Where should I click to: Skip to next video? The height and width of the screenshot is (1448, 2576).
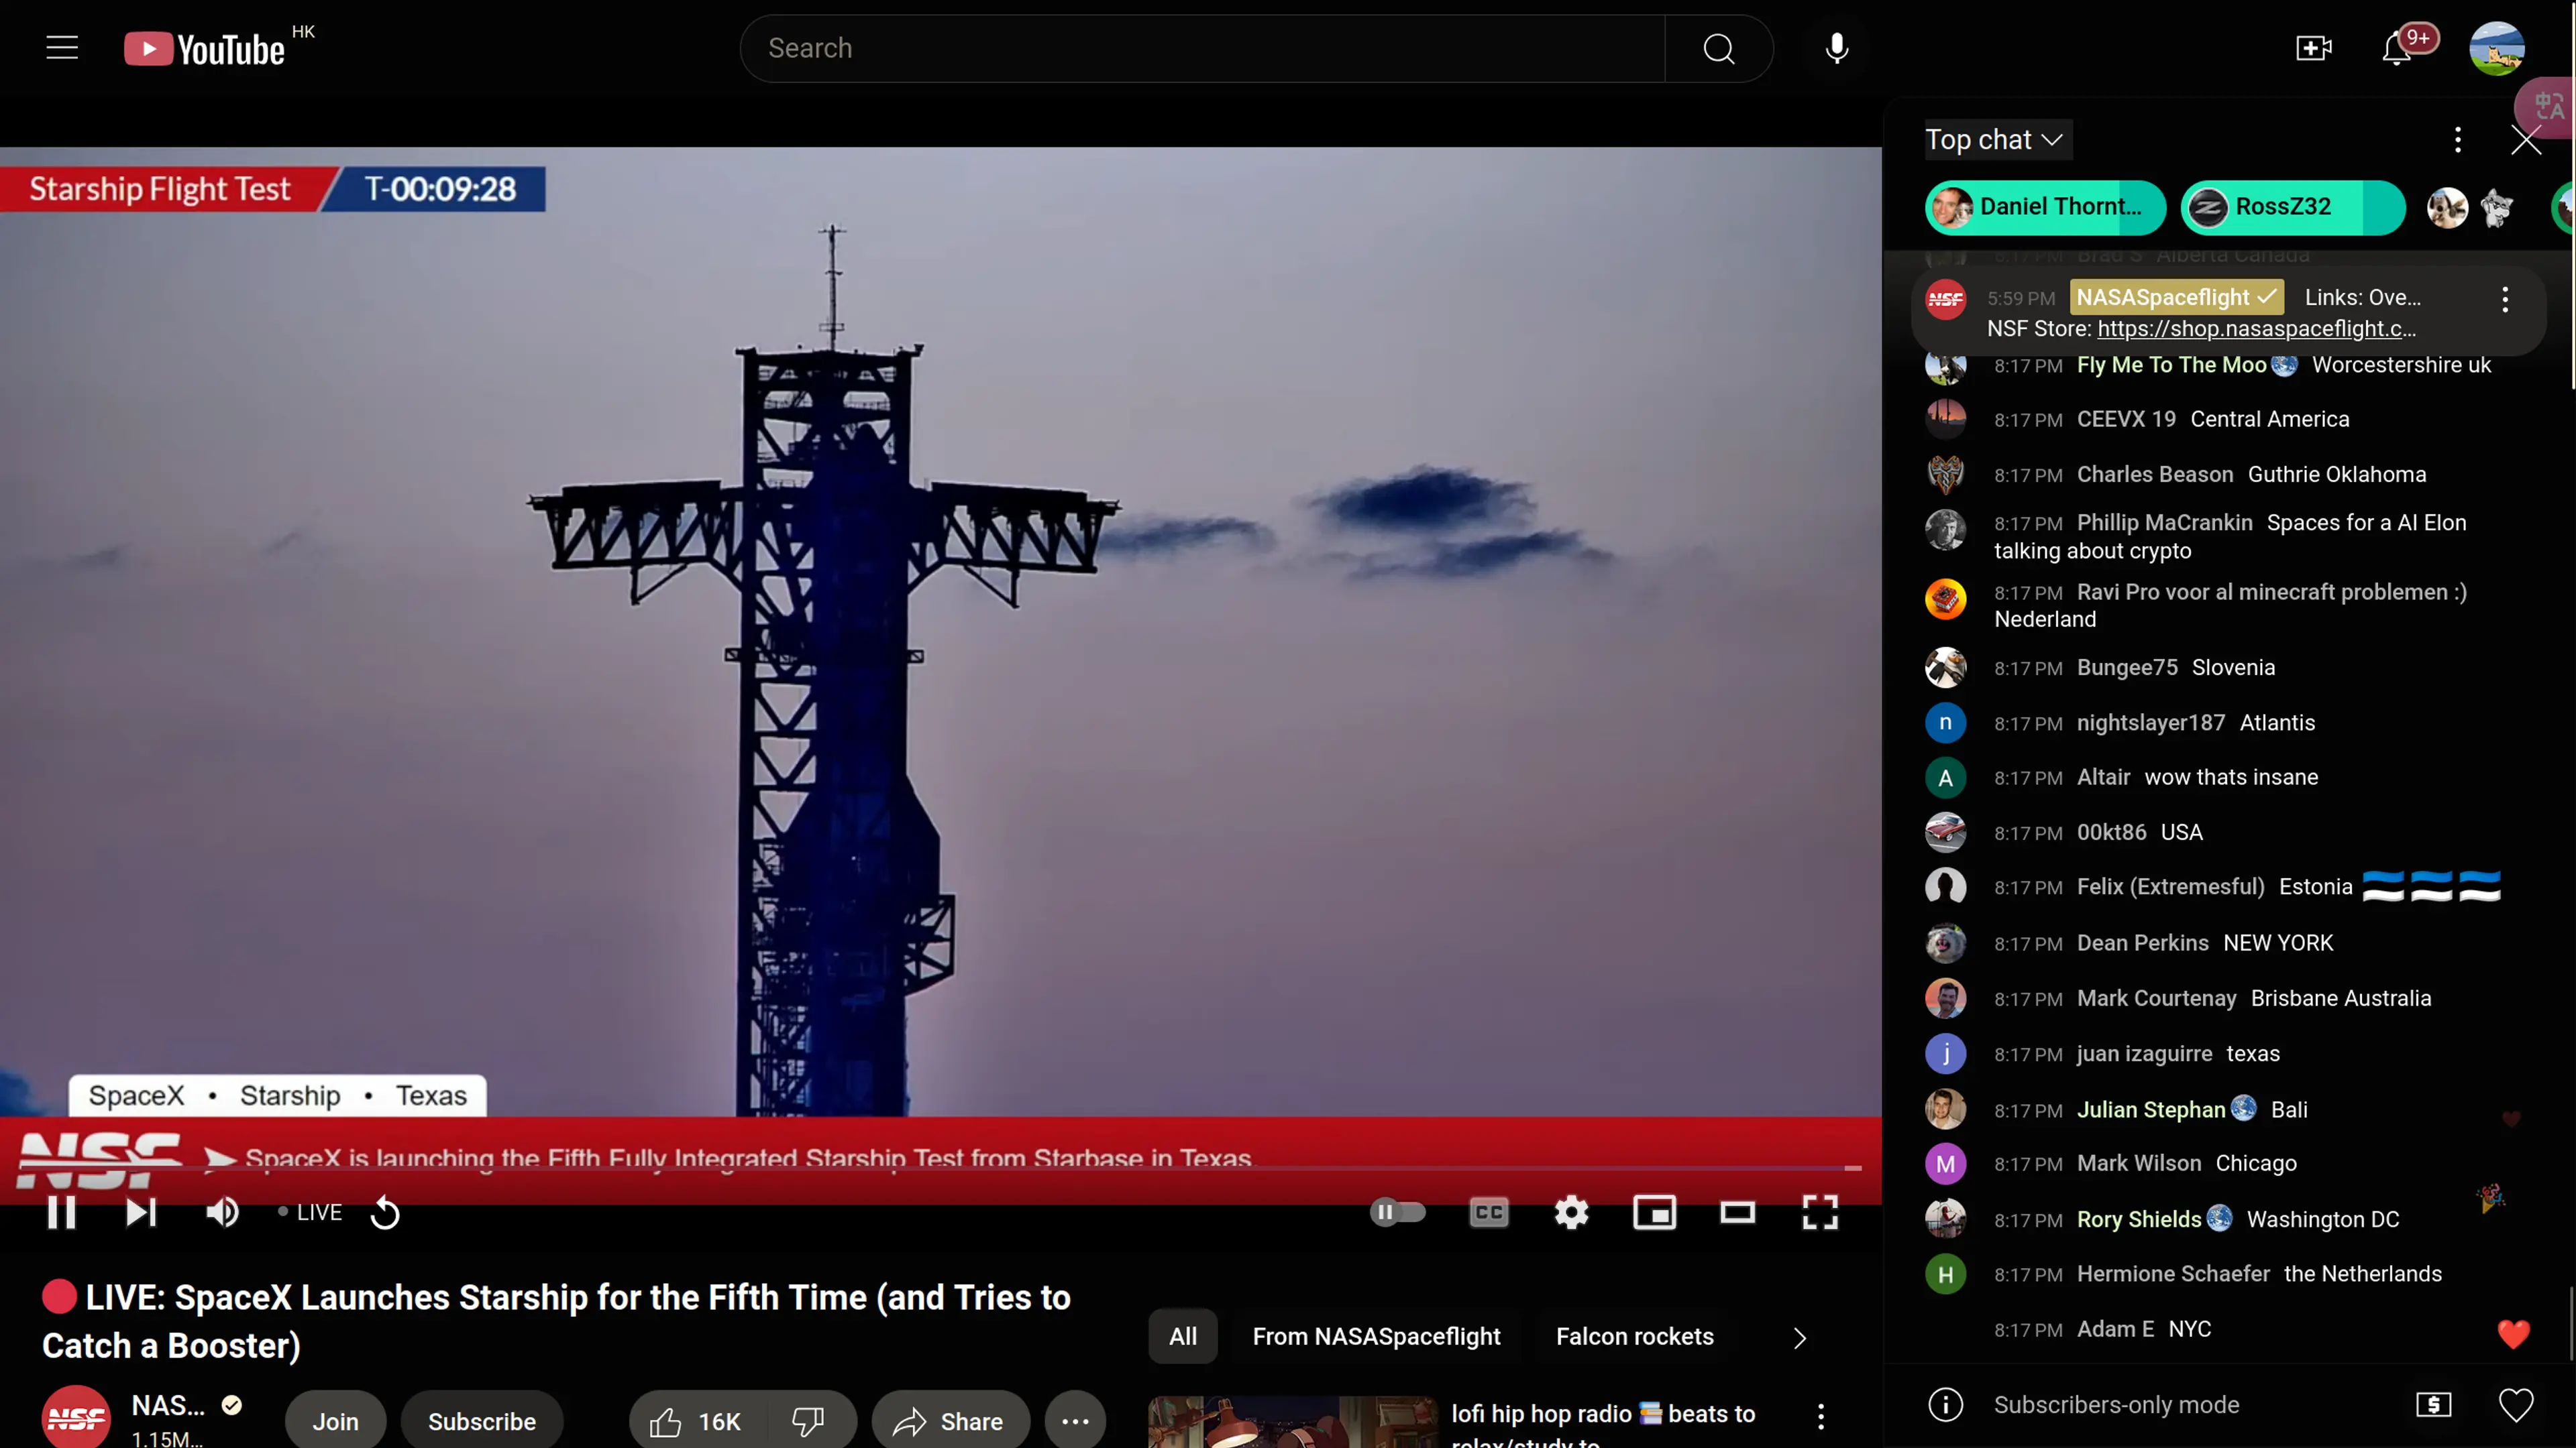tap(141, 1212)
